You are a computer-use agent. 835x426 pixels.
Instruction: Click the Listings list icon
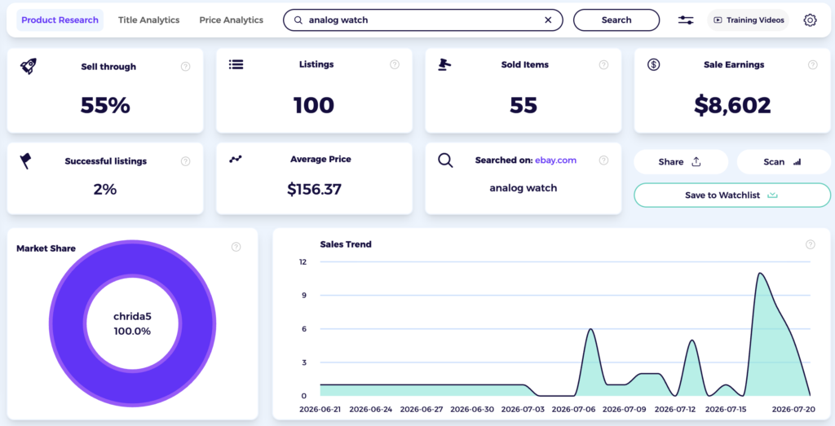(x=236, y=64)
